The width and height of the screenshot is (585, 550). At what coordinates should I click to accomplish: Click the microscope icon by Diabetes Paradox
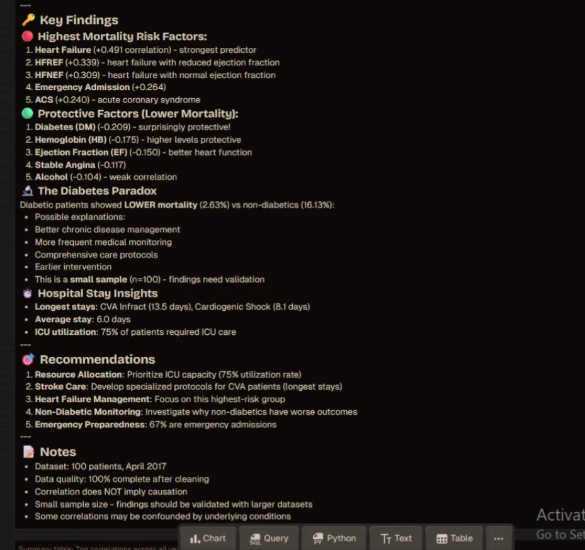coord(28,191)
